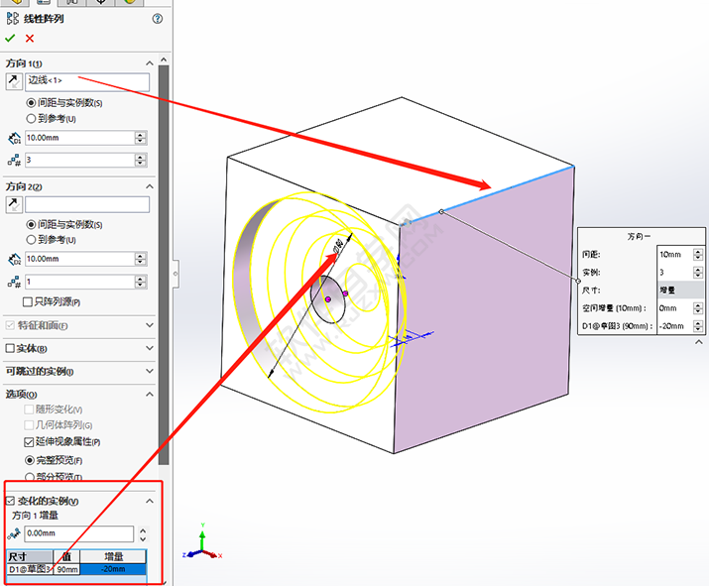Collapse the 选项 options section

[149, 395]
